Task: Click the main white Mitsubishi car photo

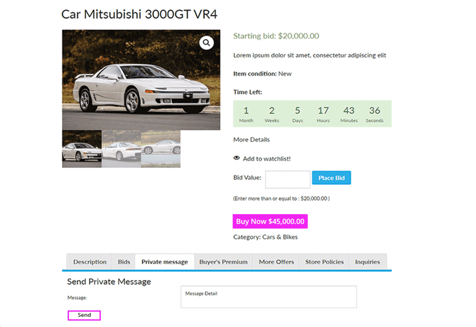Action: [141, 80]
